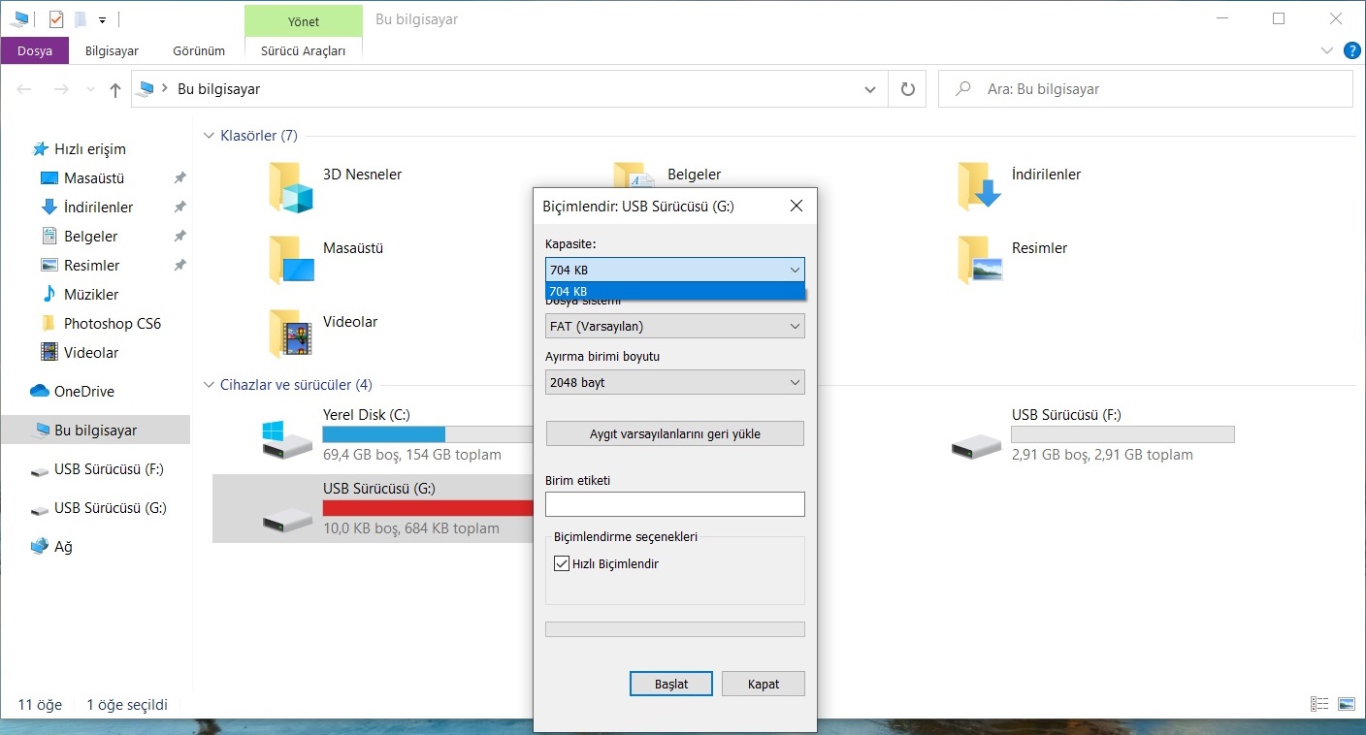Click the Hızlı erişim star icon
1366x735 pixels.
point(40,149)
